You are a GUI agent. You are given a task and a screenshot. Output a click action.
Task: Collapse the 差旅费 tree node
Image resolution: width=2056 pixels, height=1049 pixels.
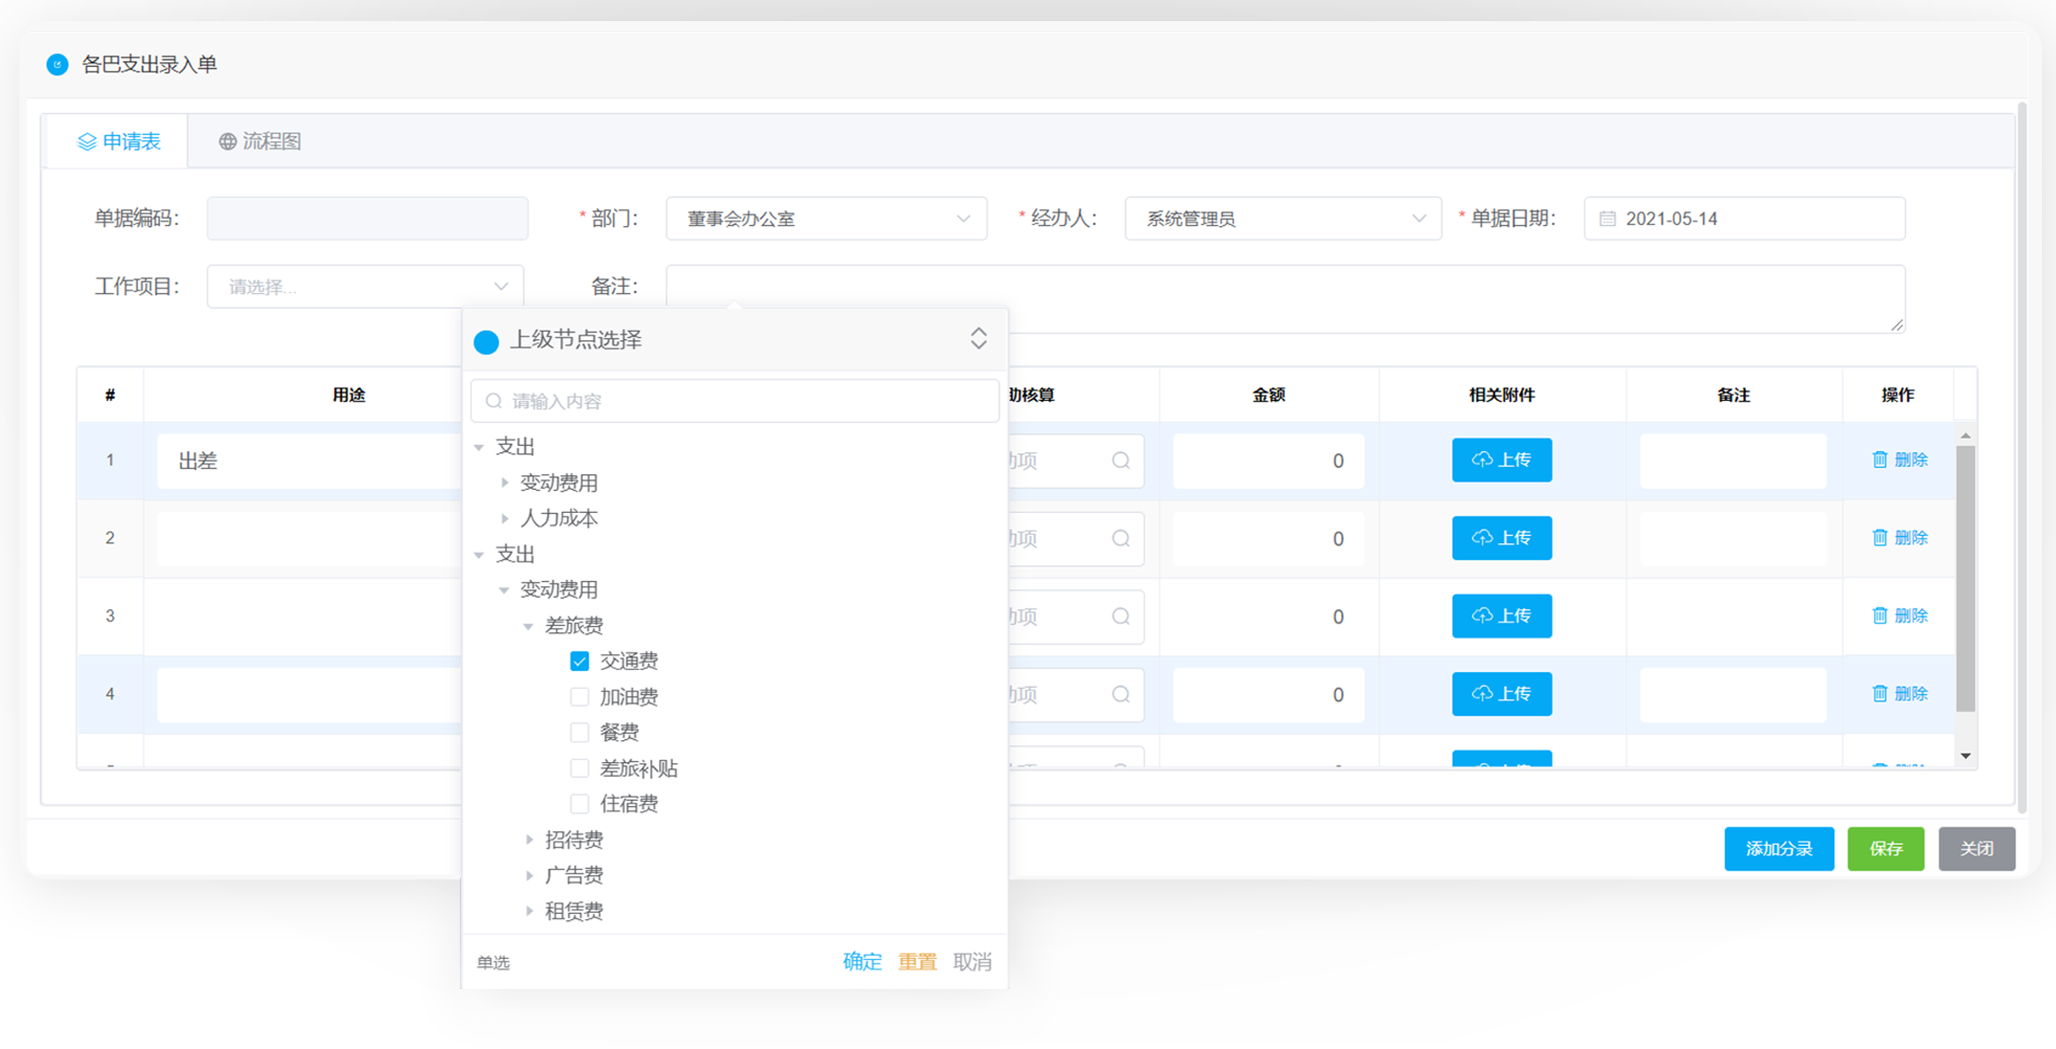528,626
